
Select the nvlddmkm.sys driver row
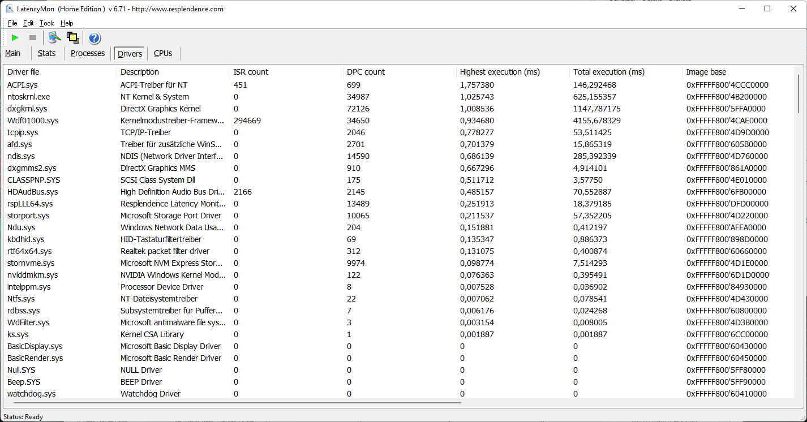(x=399, y=275)
